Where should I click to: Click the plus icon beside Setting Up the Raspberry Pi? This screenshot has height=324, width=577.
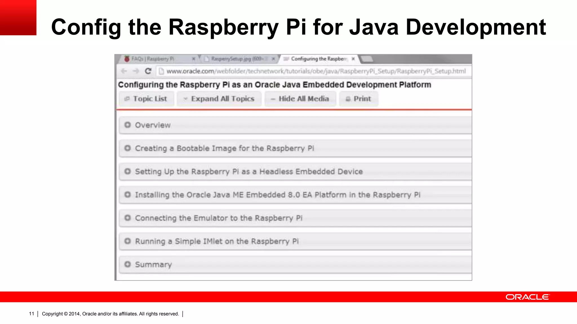coord(128,171)
